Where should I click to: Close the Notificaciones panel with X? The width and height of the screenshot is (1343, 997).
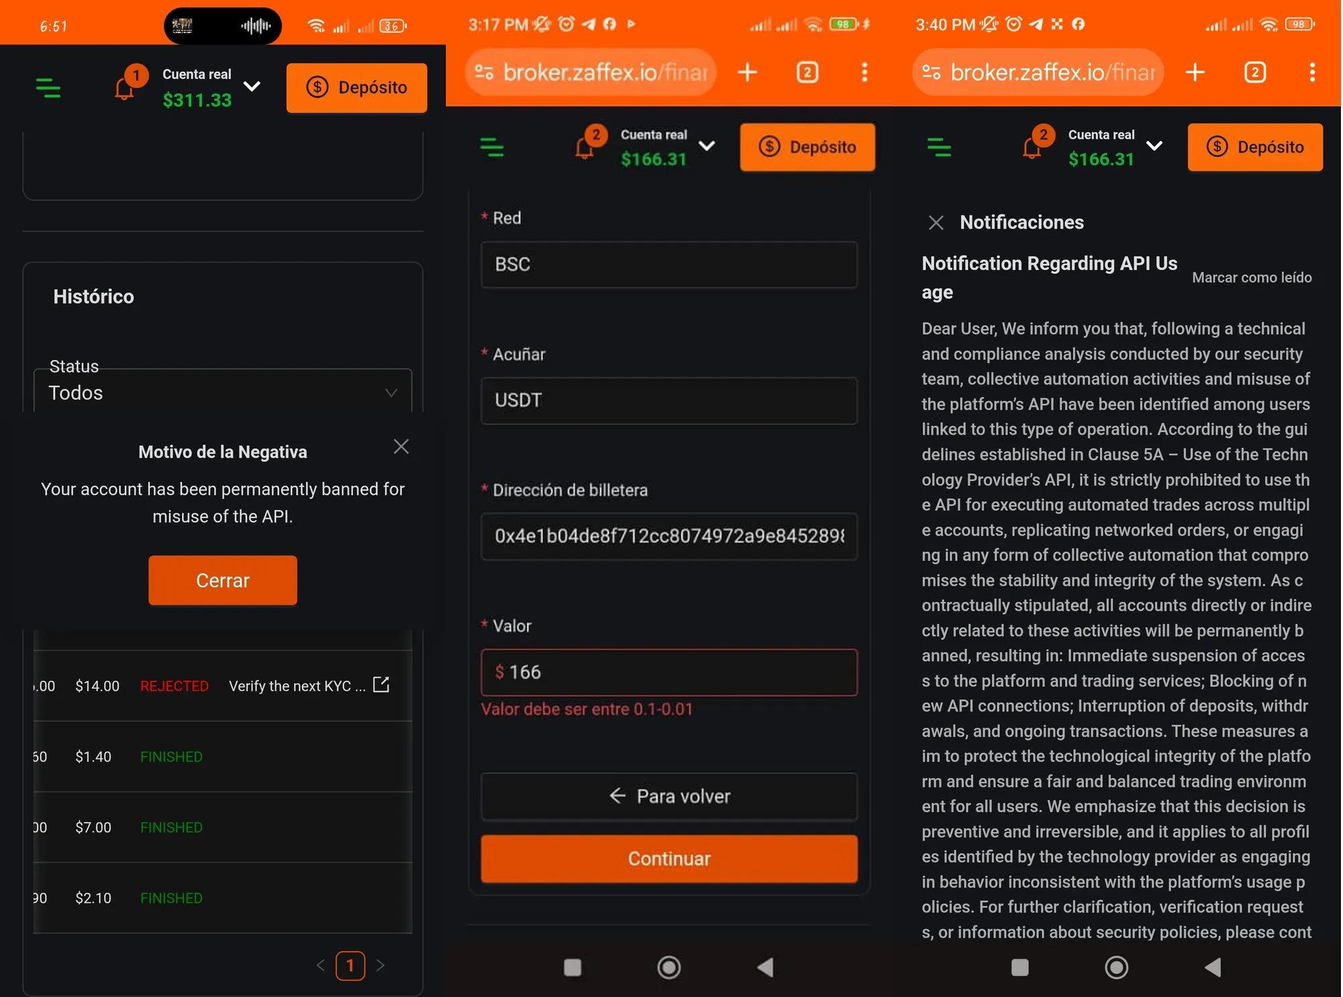tap(936, 222)
